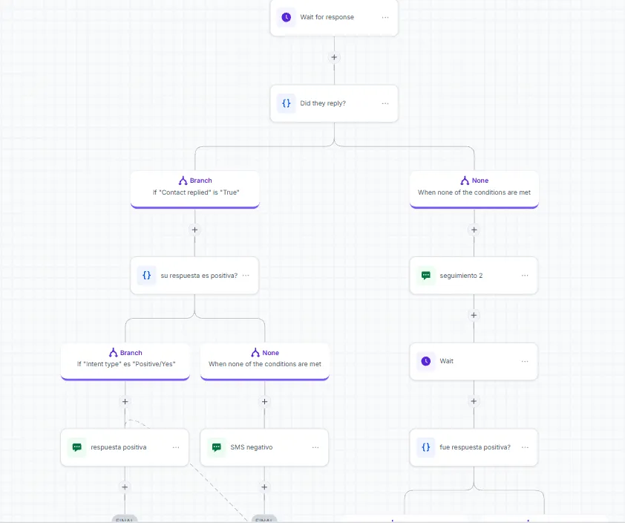Viewport: 625px width, 523px height.
Task: Click branch icon on Intent type branch
Action: pyautogui.click(x=114, y=353)
